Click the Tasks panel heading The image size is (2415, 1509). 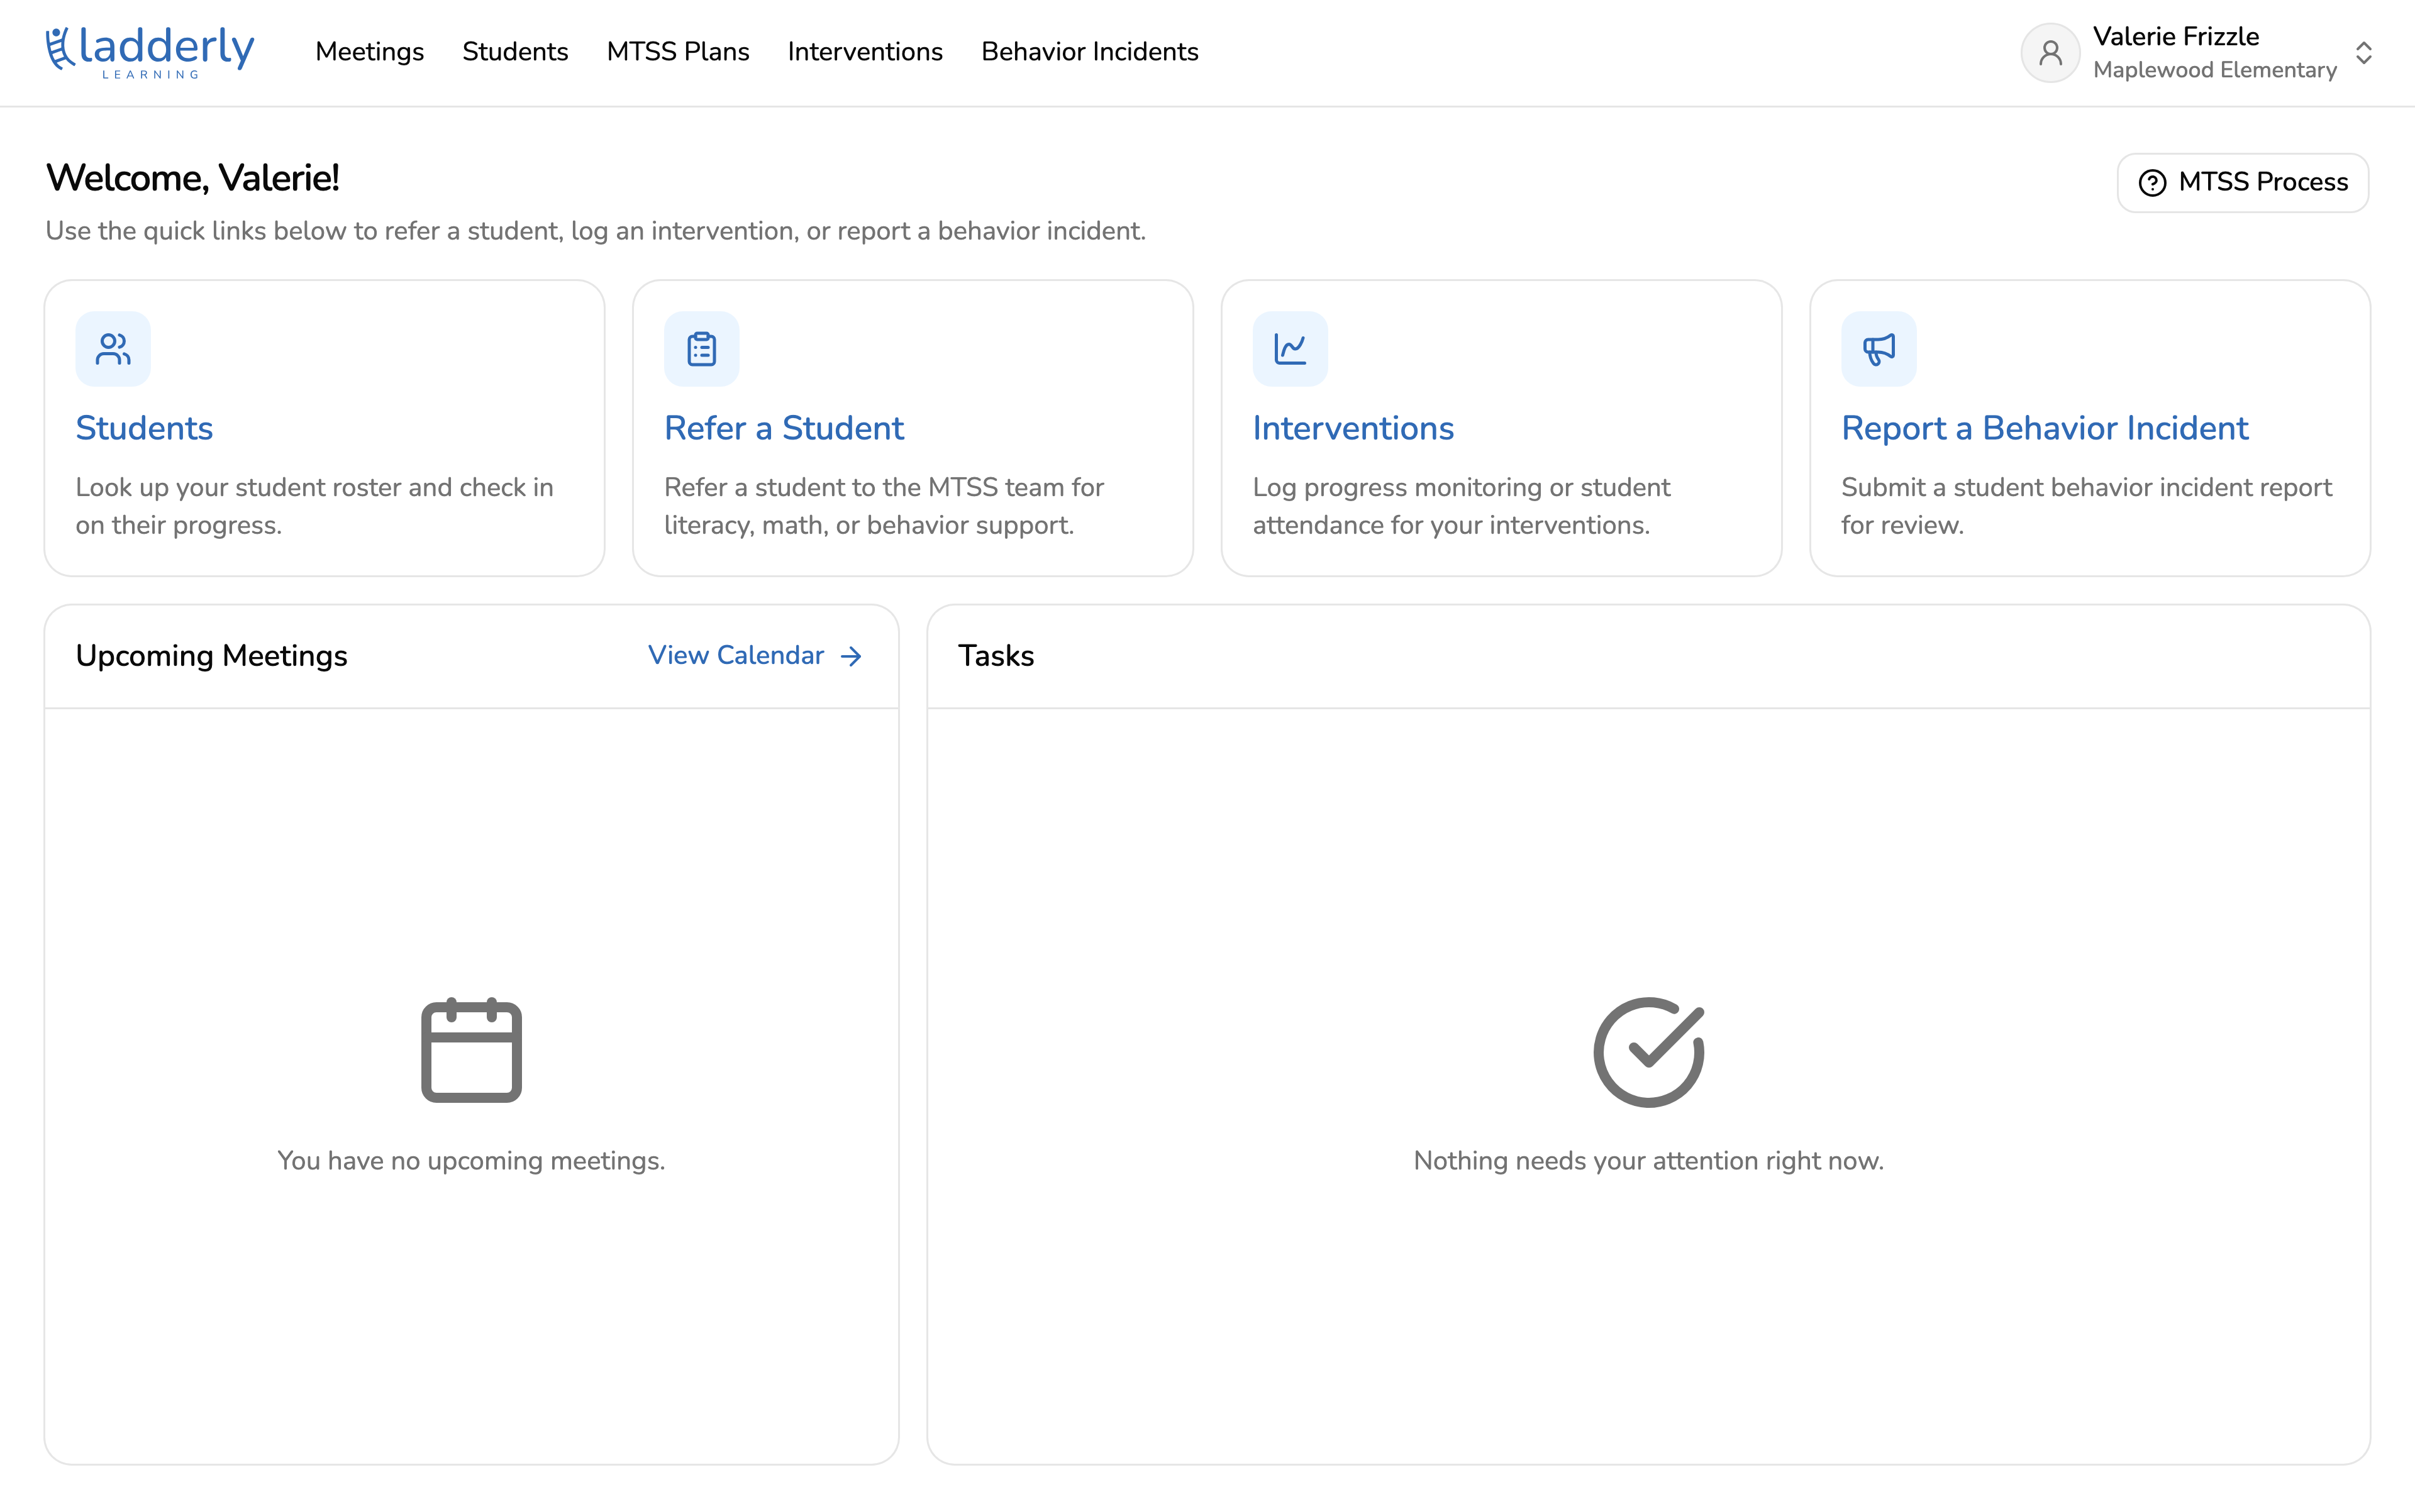point(996,656)
